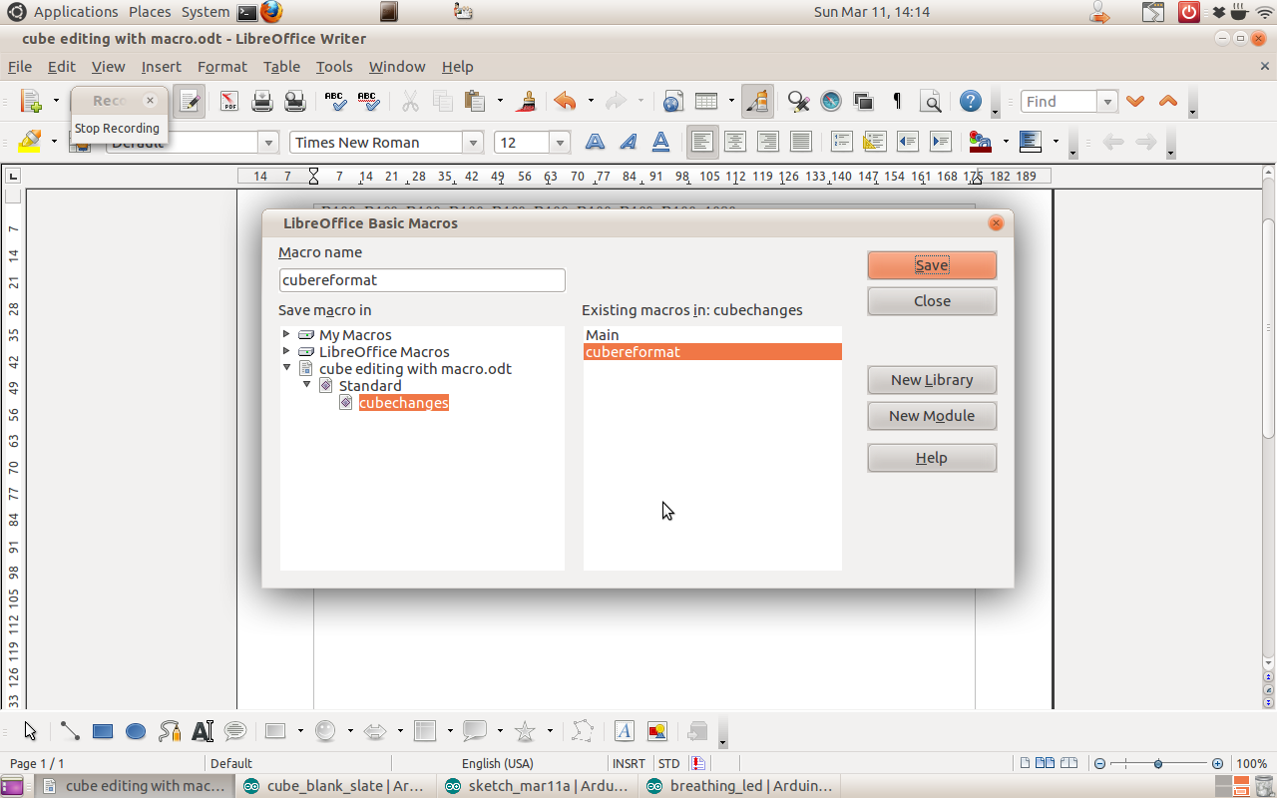Toggle Italic formatting icon

628,142
